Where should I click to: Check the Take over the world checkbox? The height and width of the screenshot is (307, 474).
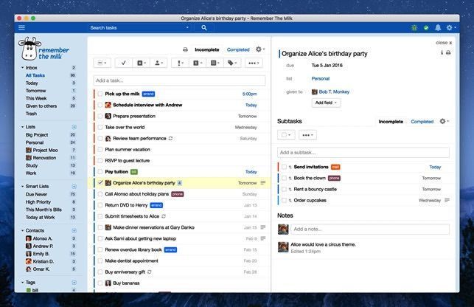click(100, 127)
